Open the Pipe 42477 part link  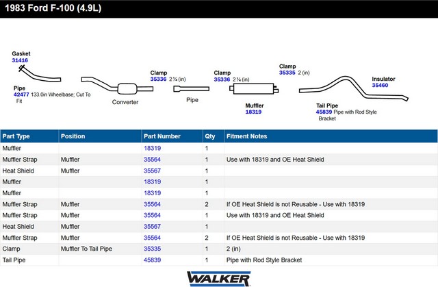point(21,95)
